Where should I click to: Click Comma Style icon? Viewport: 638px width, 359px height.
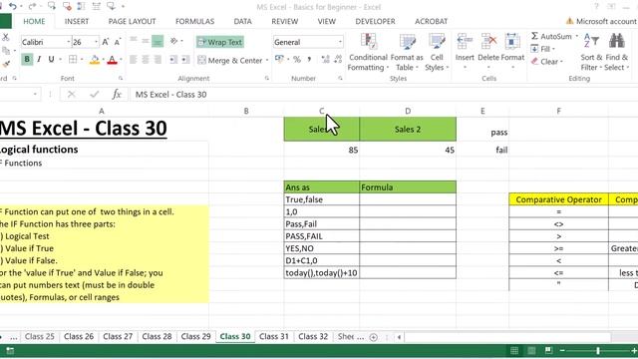pos(309,60)
